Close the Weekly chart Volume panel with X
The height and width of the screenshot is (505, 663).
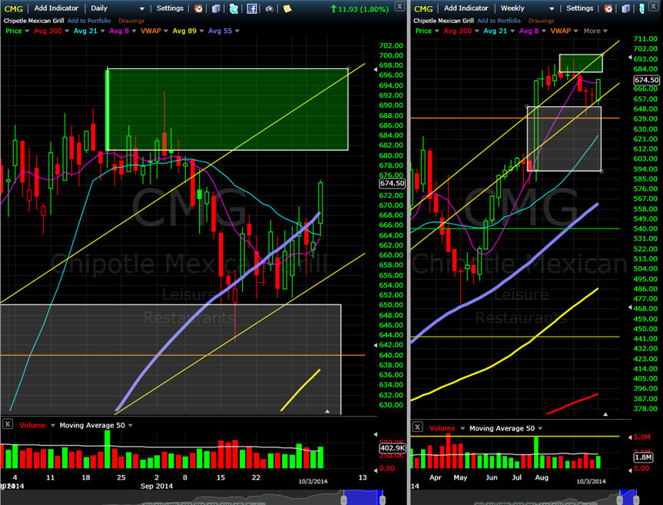click(x=417, y=427)
